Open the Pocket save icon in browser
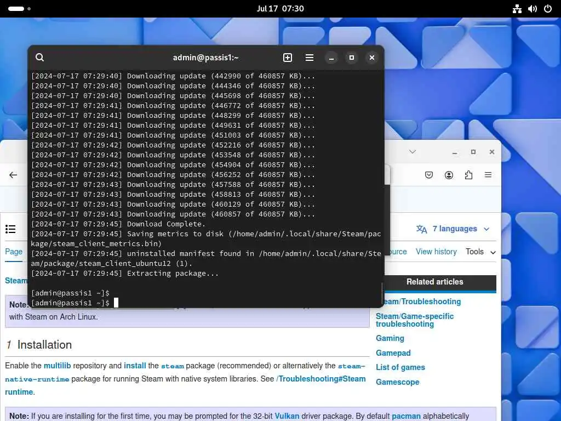The image size is (561, 421). coord(429,175)
